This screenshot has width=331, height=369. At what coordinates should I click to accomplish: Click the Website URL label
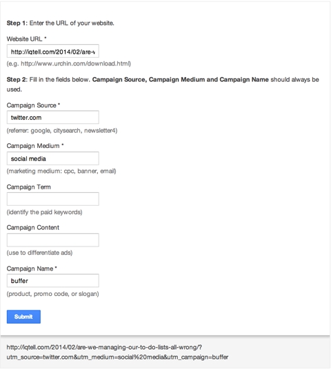[x=26, y=39]
